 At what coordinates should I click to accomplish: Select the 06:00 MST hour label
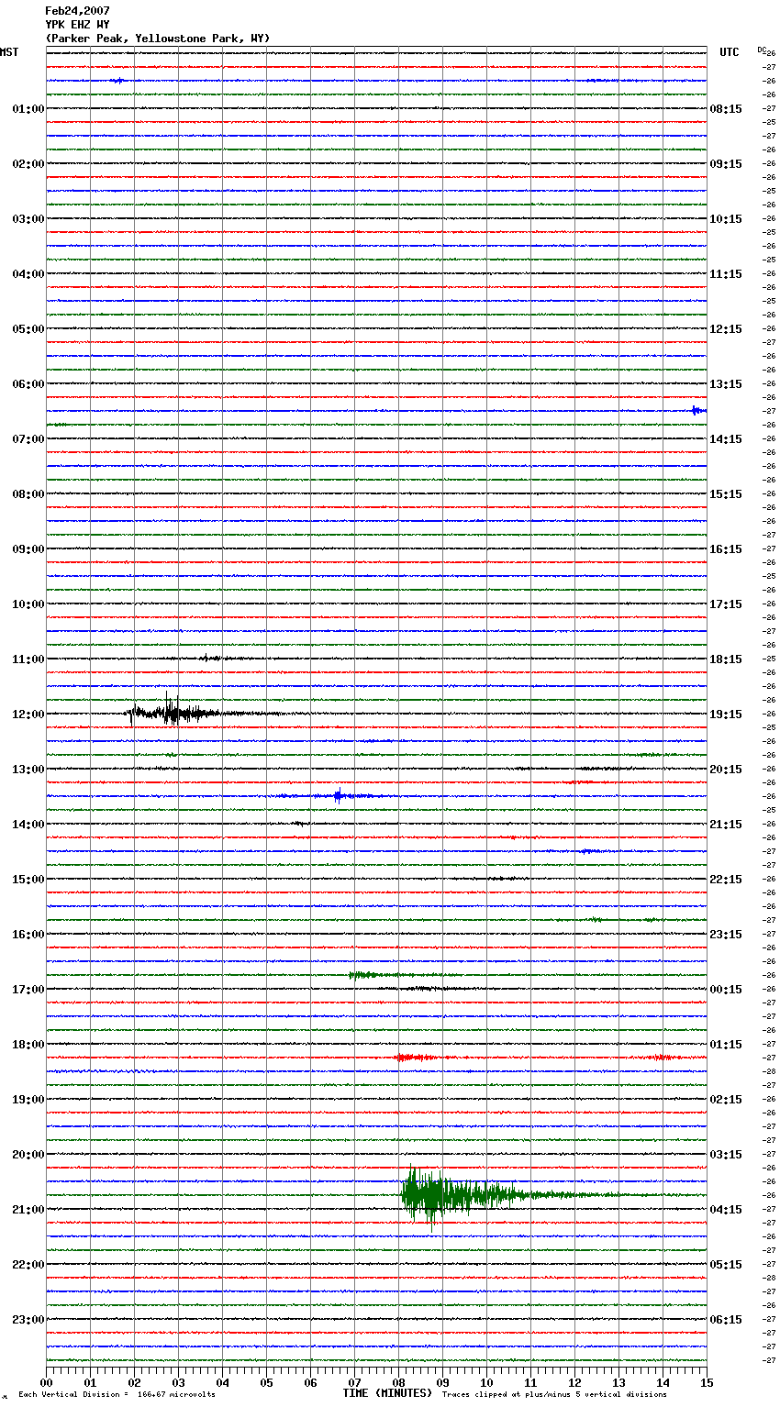point(28,384)
